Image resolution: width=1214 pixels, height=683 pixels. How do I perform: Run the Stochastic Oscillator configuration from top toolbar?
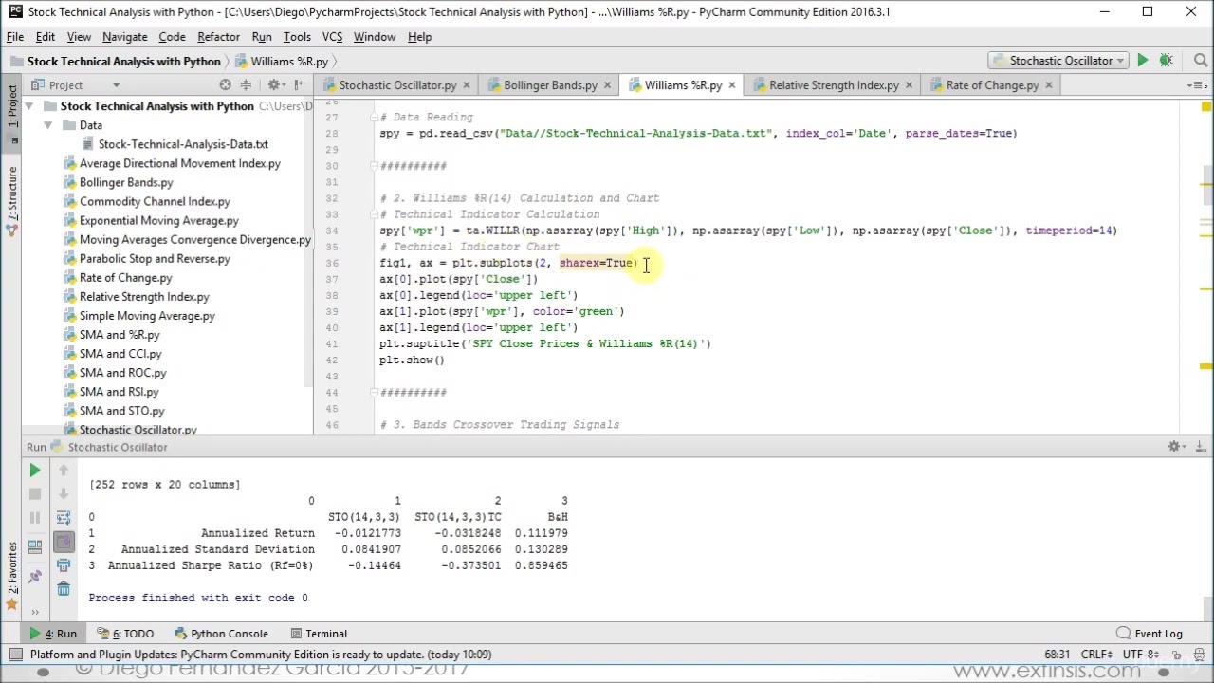(x=1142, y=60)
